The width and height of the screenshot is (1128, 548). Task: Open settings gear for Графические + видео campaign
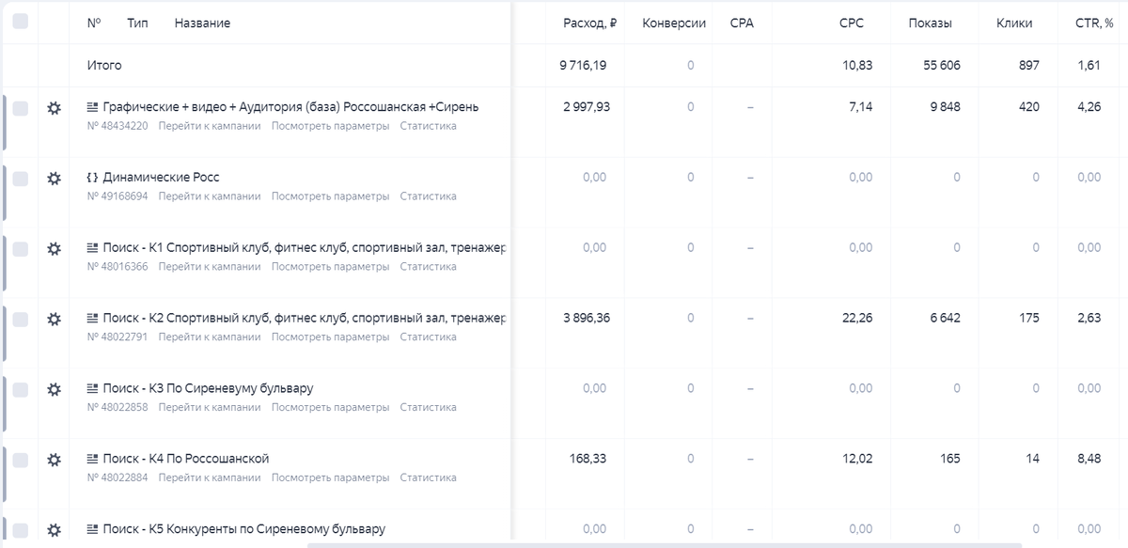54,108
